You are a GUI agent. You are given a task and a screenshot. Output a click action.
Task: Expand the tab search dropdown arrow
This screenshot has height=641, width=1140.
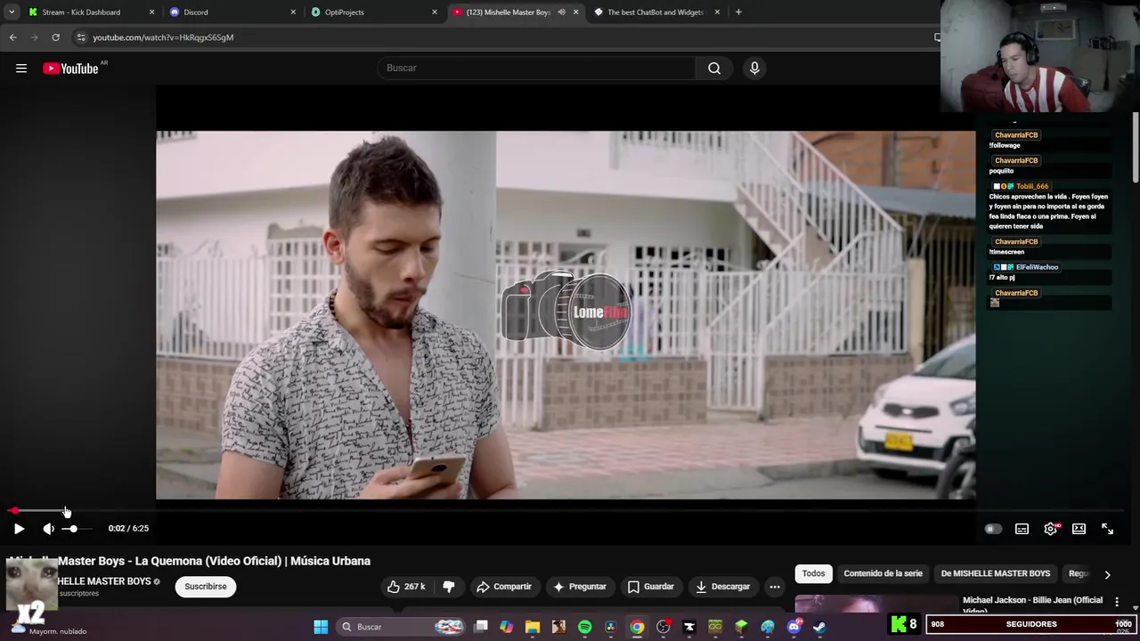click(x=12, y=12)
